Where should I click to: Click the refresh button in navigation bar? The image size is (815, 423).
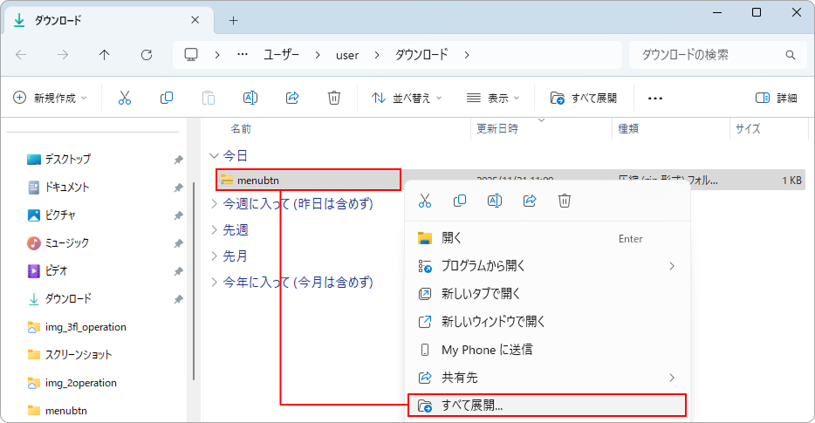click(x=147, y=54)
